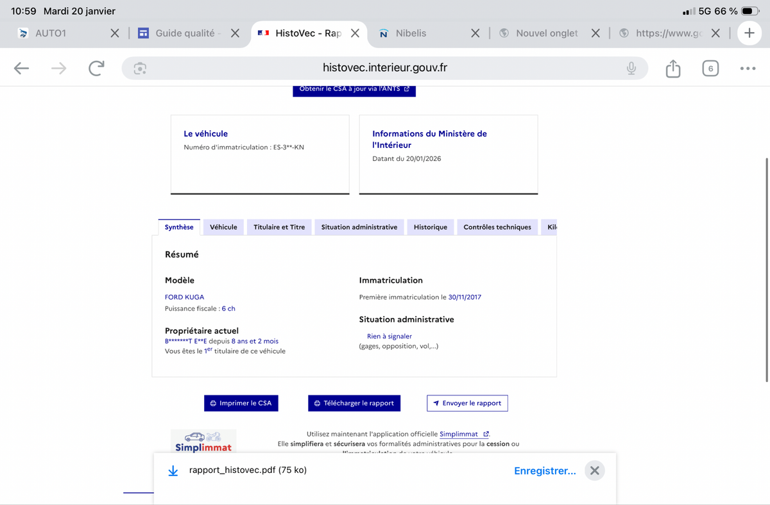
Task: Click Envoyer le rapport button
Action: tap(467, 403)
